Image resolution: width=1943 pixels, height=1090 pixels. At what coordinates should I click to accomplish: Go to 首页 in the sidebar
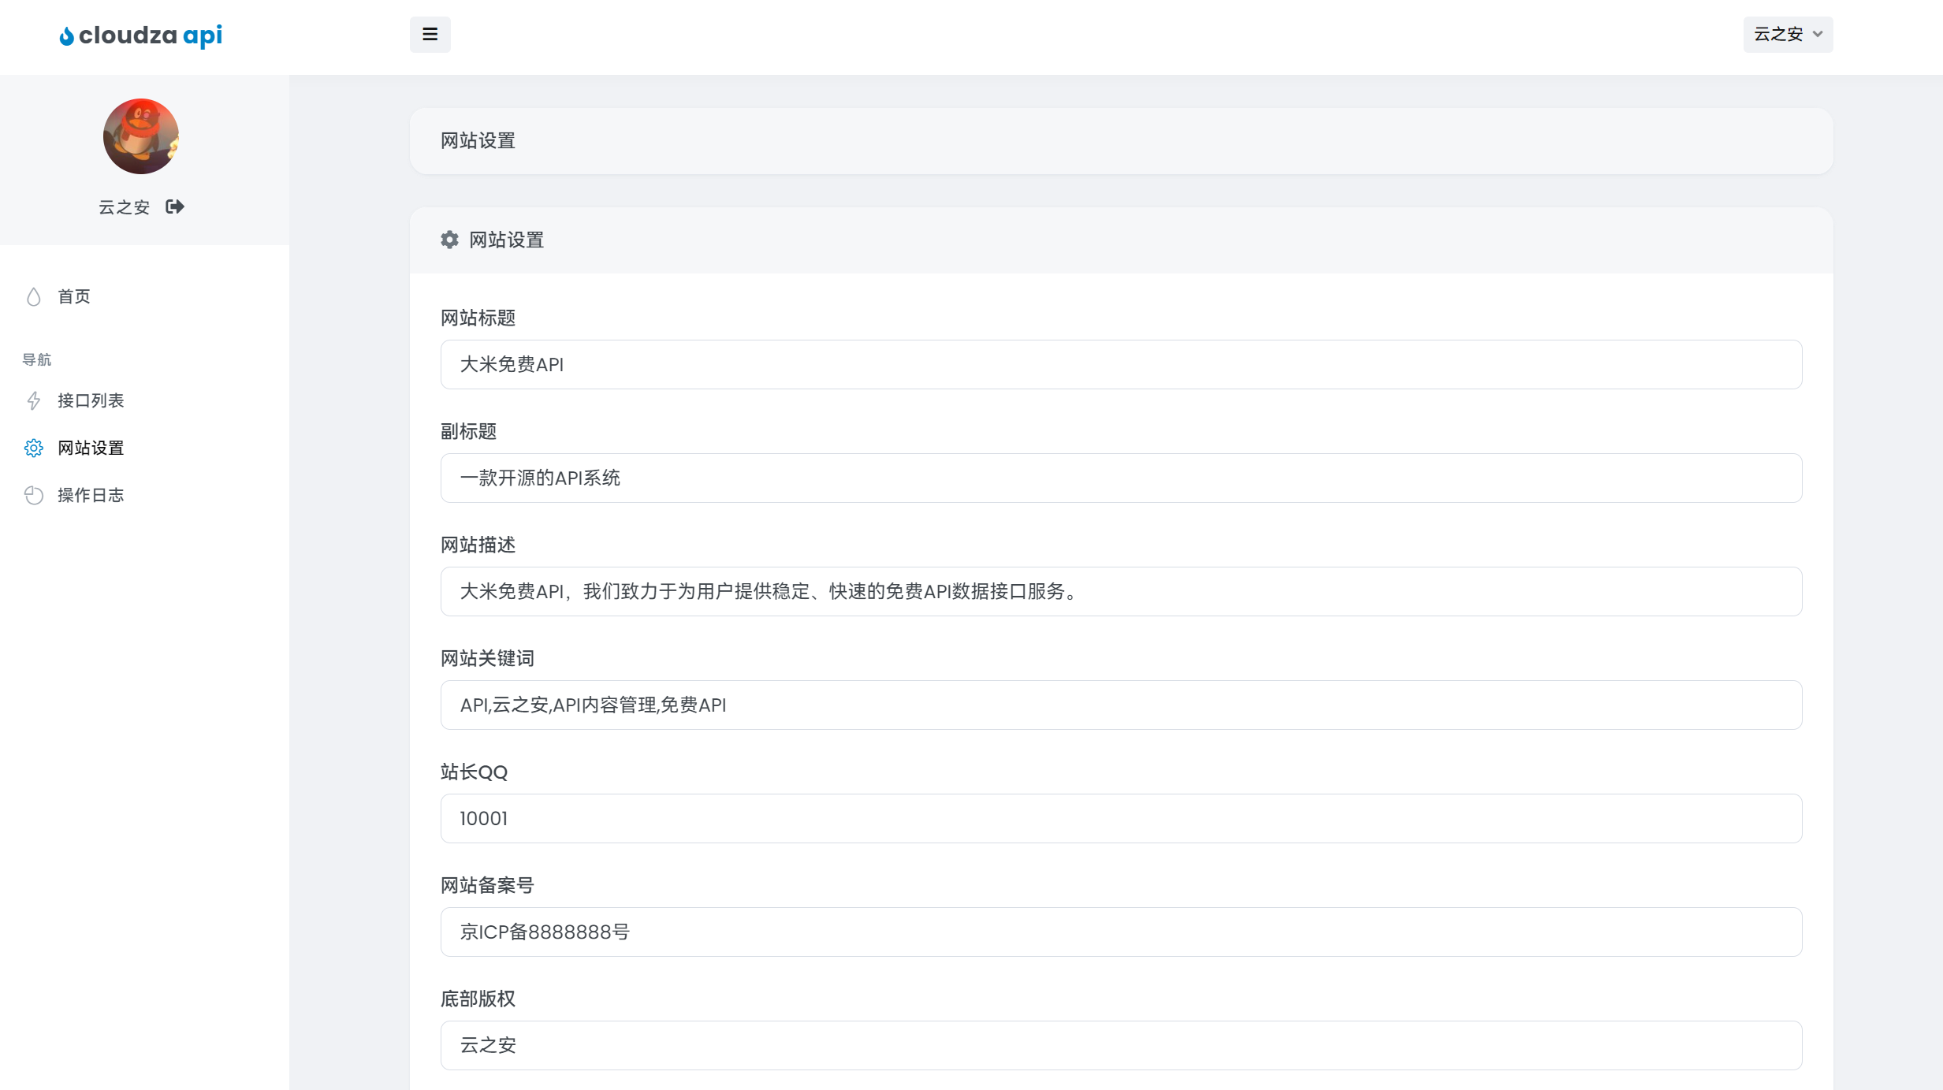coord(74,297)
